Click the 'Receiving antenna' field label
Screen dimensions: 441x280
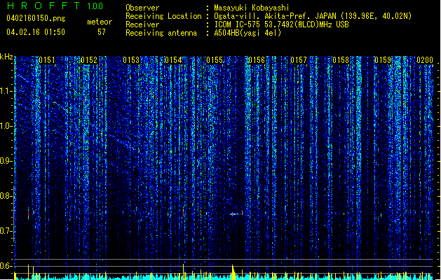point(161,33)
